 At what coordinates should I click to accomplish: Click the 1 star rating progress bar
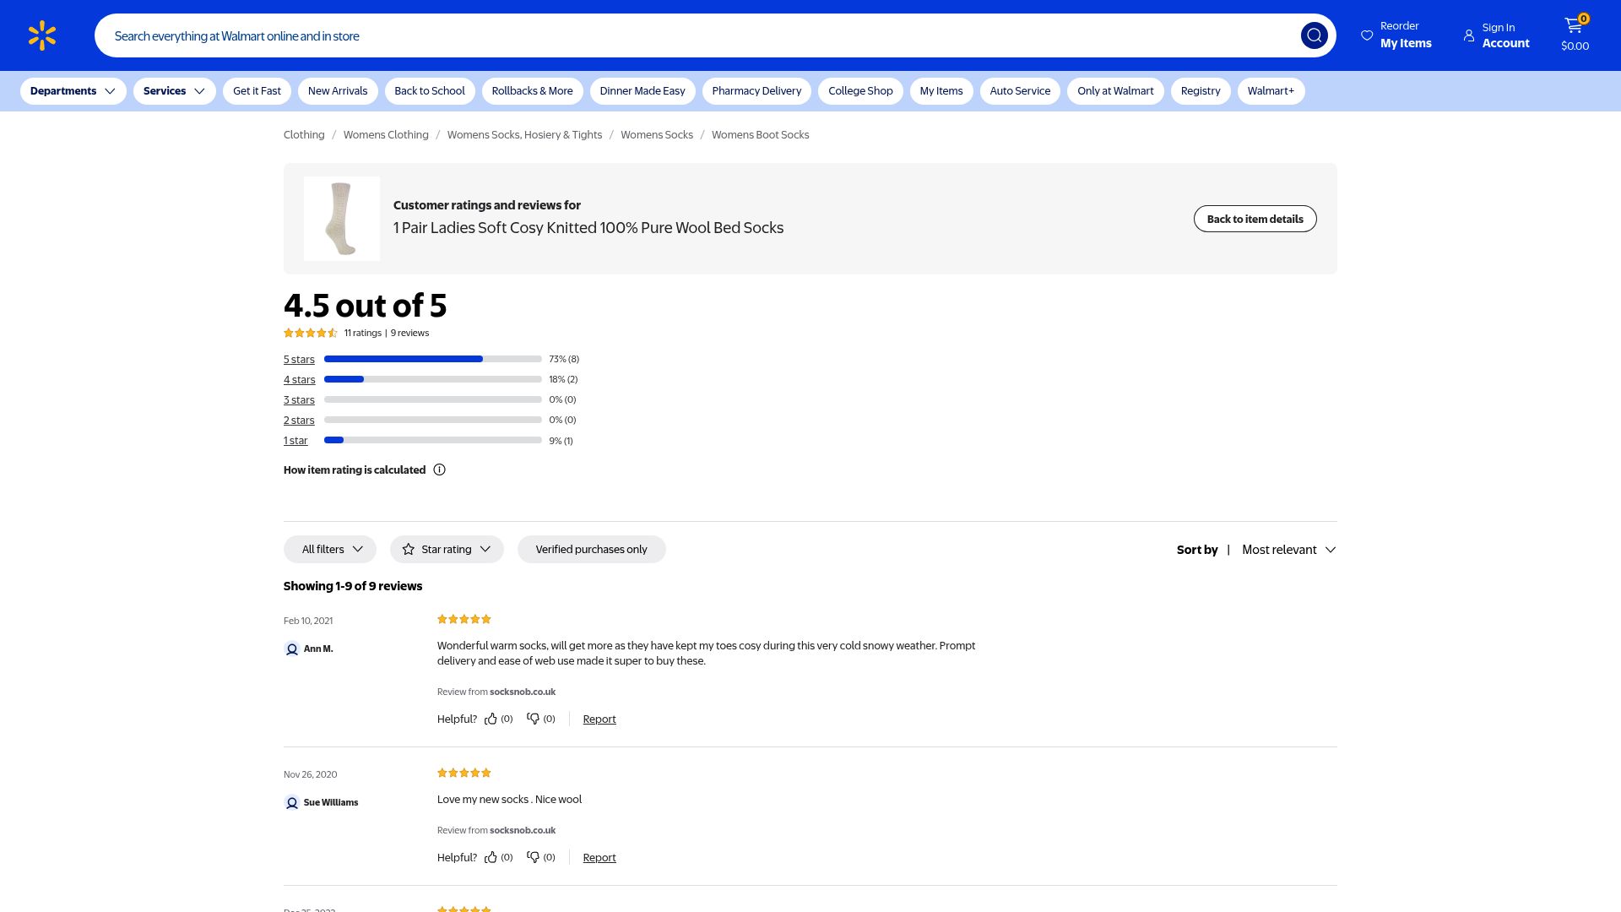point(433,440)
